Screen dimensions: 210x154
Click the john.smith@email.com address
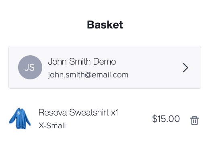(x=88, y=75)
